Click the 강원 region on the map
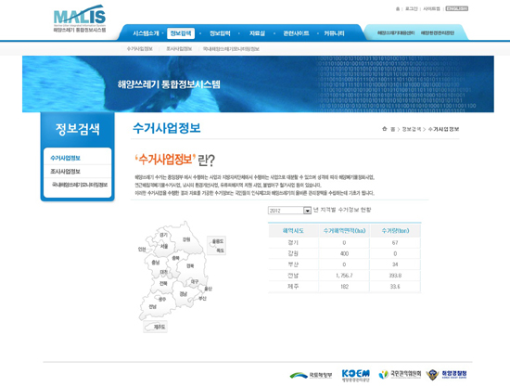The height and width of the screenshot is (386, 510). pos(186,239)
